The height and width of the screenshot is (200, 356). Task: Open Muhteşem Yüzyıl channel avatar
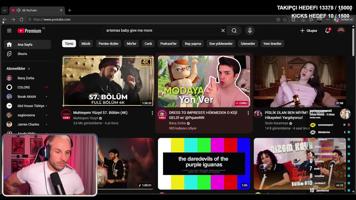pos(66,114)
